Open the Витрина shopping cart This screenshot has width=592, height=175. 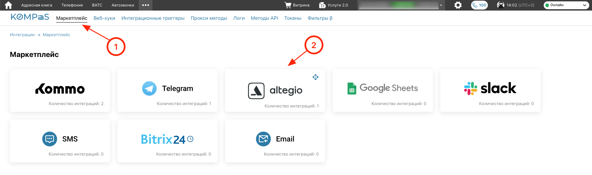pos(297,5)
